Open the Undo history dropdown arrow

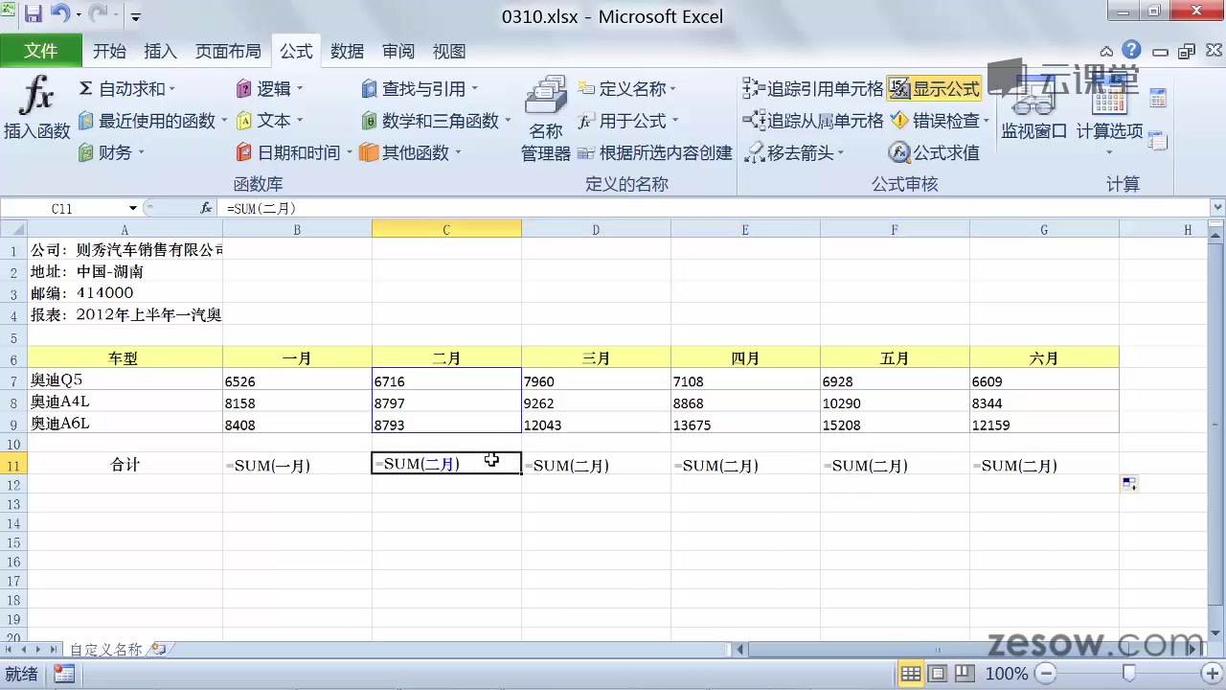[x=78, y=16]
